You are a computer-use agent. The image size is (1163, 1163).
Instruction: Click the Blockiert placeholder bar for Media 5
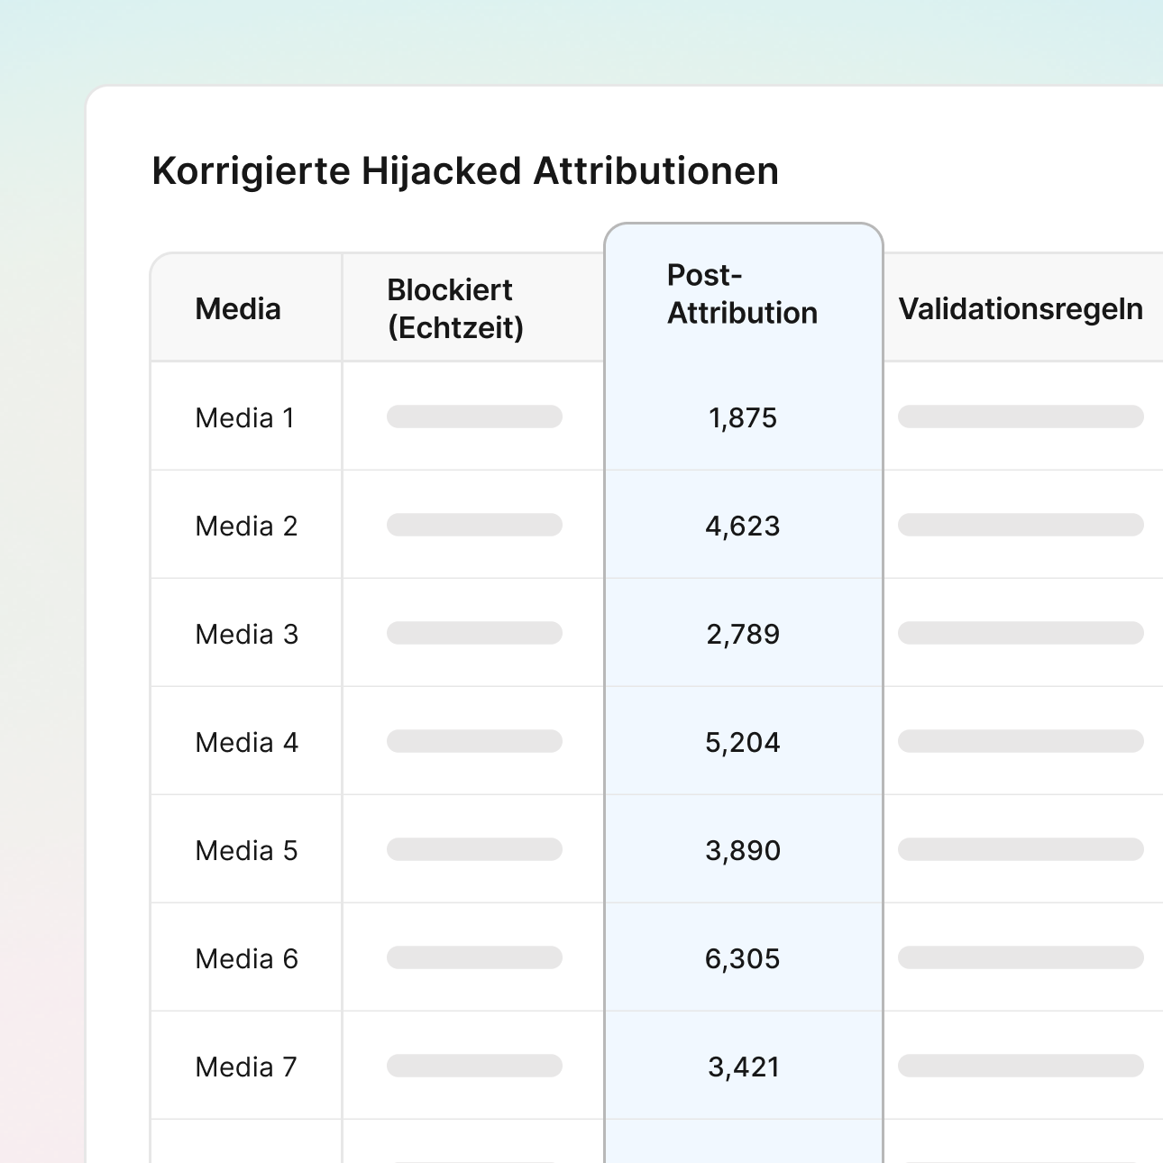(474, 849)
